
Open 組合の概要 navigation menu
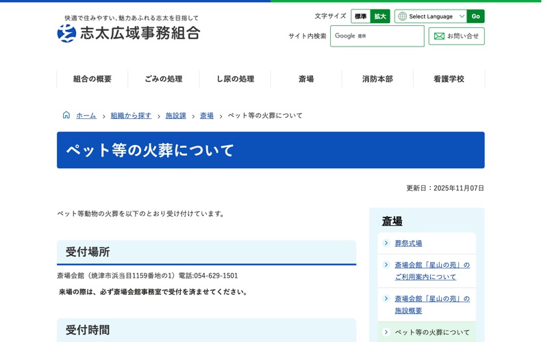pos(92,79)
